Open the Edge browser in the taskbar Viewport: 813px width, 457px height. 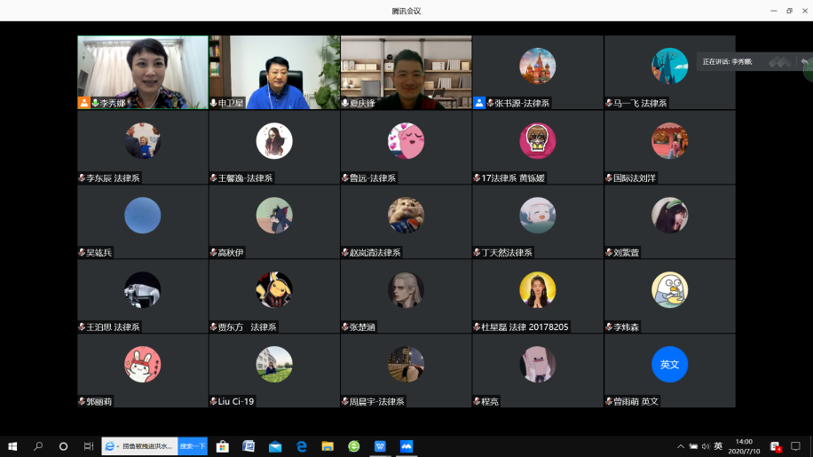coord(302,446)
